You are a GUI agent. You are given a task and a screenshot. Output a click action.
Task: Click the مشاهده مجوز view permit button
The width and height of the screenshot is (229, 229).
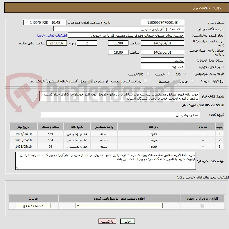pyautogui.click(x=33, y=205)
